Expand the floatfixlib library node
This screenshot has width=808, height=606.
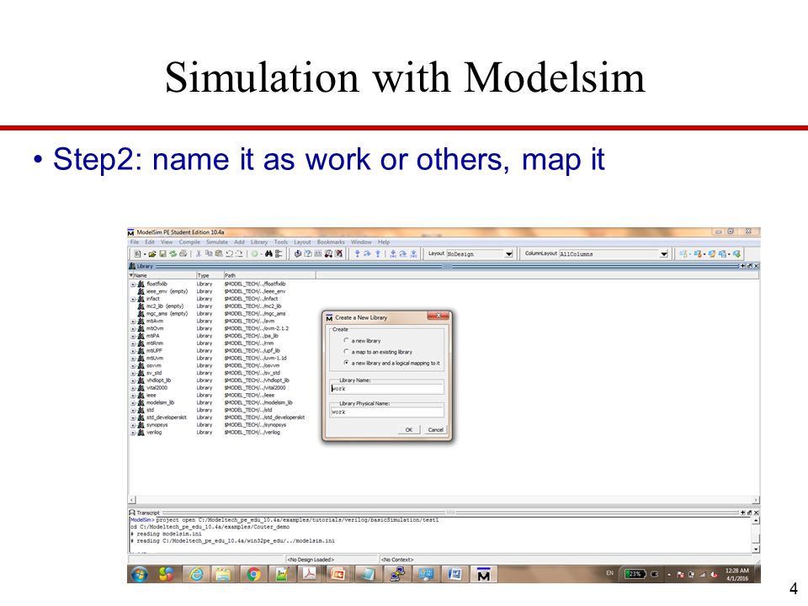[x=133, y=284]
